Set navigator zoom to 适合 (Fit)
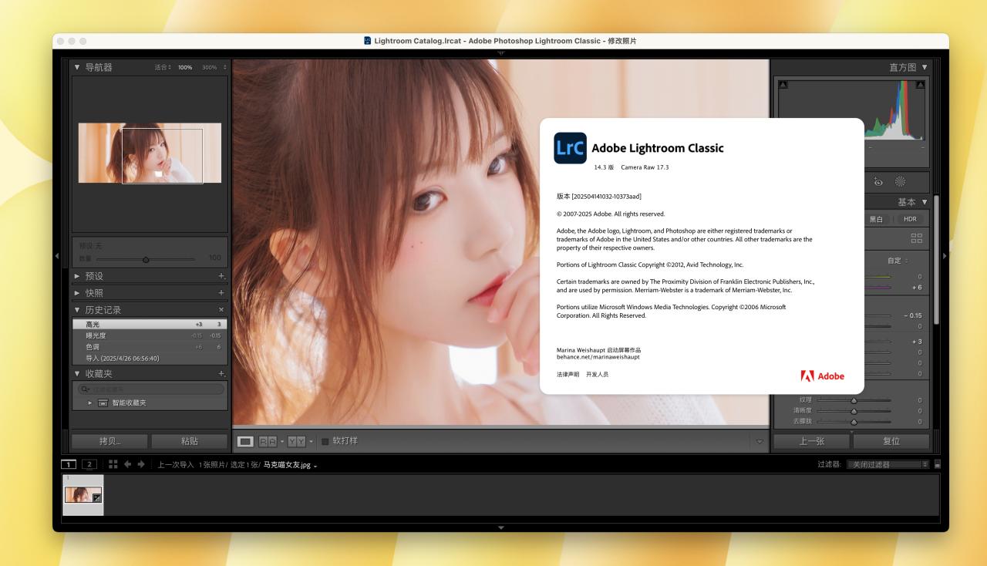The height and width of the screenshot is (566, 987). (161, 68)
